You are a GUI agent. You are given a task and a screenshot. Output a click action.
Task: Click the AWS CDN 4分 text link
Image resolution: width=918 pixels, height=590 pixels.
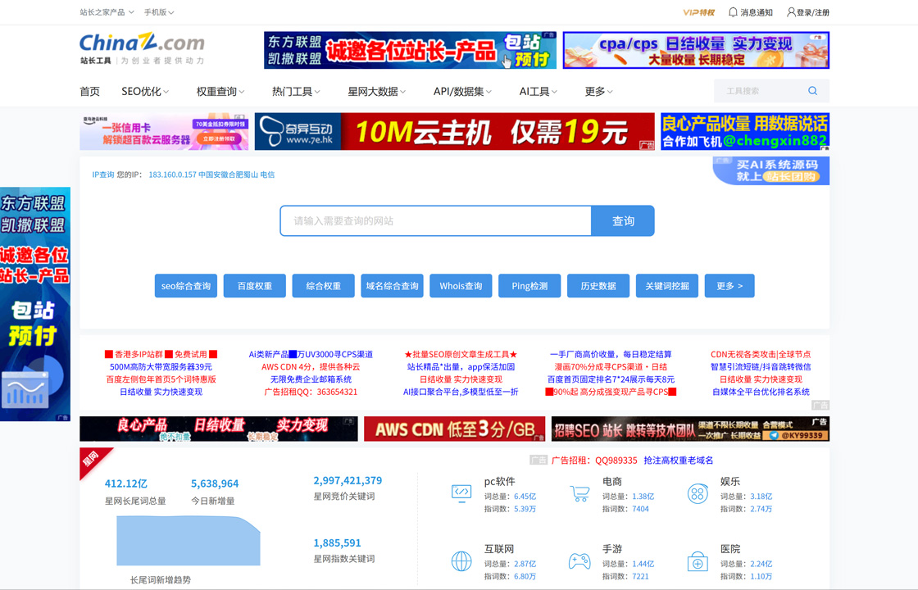point(311,367)
